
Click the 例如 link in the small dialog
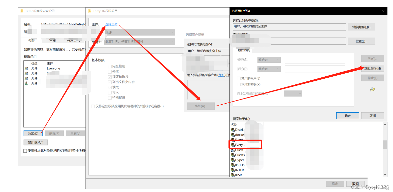pos(221,75)
